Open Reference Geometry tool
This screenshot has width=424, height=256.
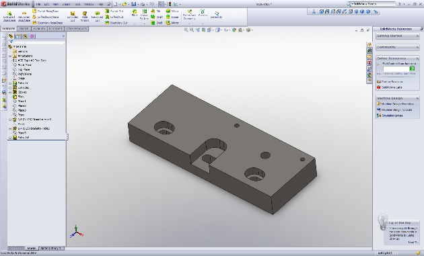pos(189,14)
